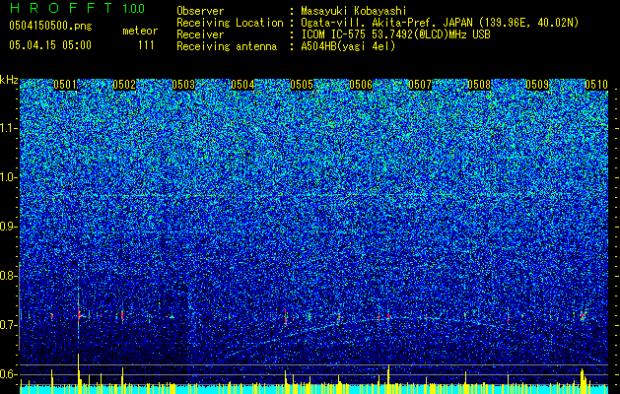Image resolution: width=620 pixels, height=394 pixels.
Task: Click the Ogata-vill. Akita-Pref. JAPAN location text
Action: (x=440, y=23)
